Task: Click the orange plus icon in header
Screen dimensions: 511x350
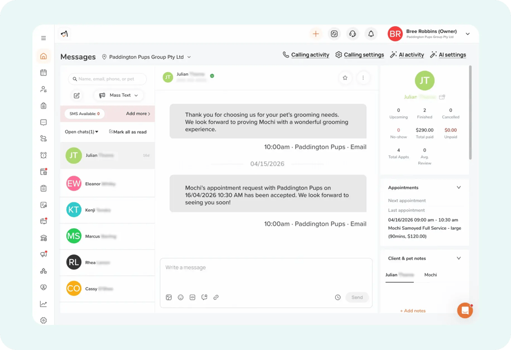Action: pyautogui.click(x=316, y=34)
